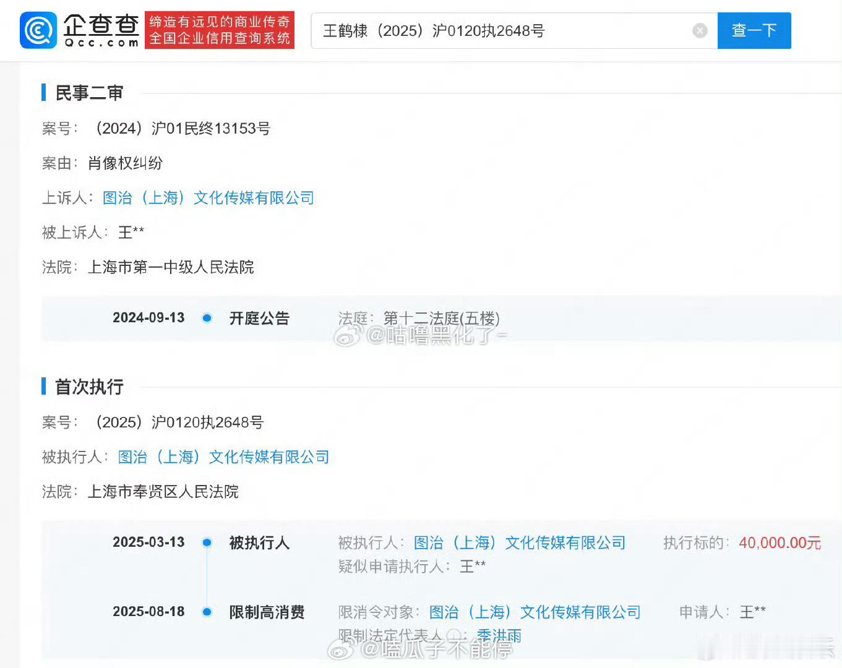This screenshot has width=842, height=668.
Task: Click the 2025-03-13 timeline dot
Action: 207,542
